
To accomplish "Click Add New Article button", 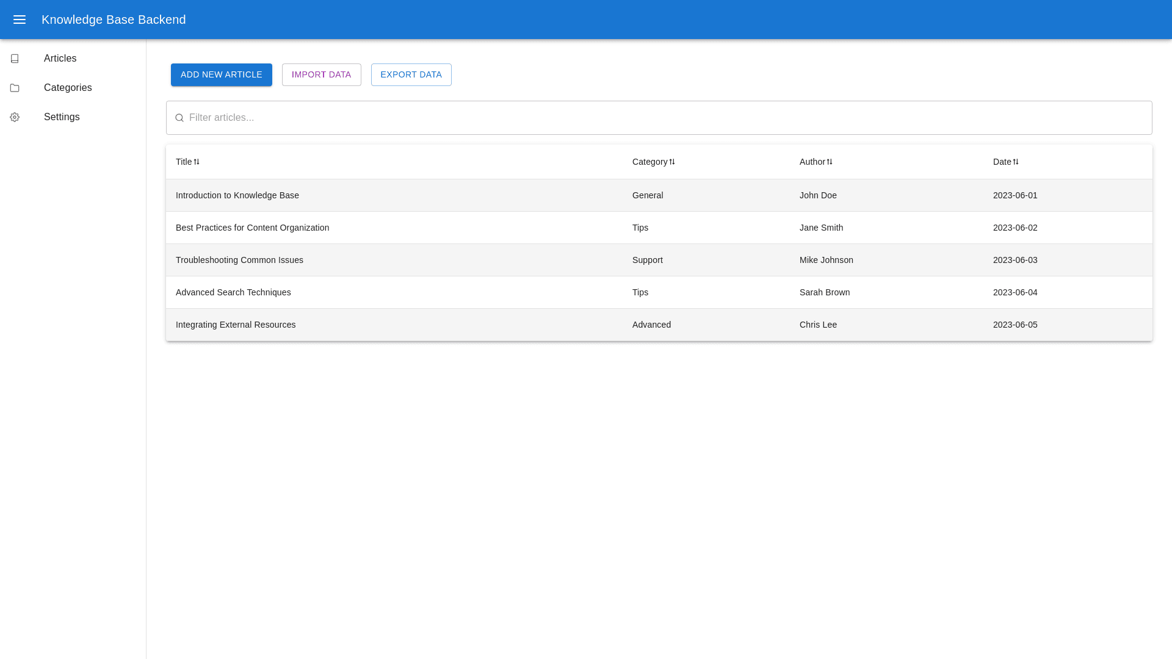I will pos(222,74).
